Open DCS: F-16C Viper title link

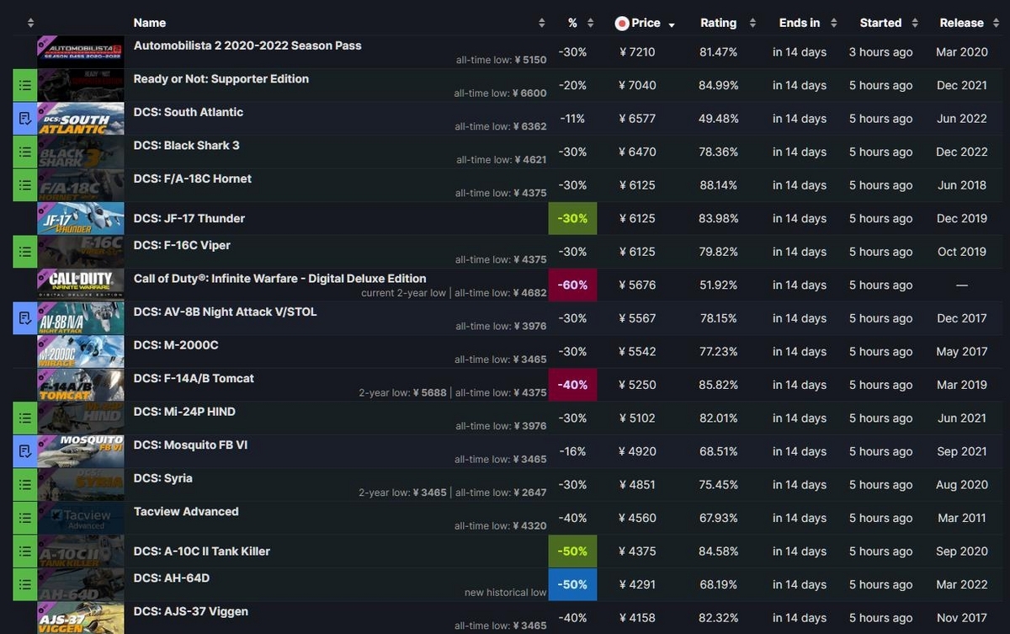tap(182, 245)
